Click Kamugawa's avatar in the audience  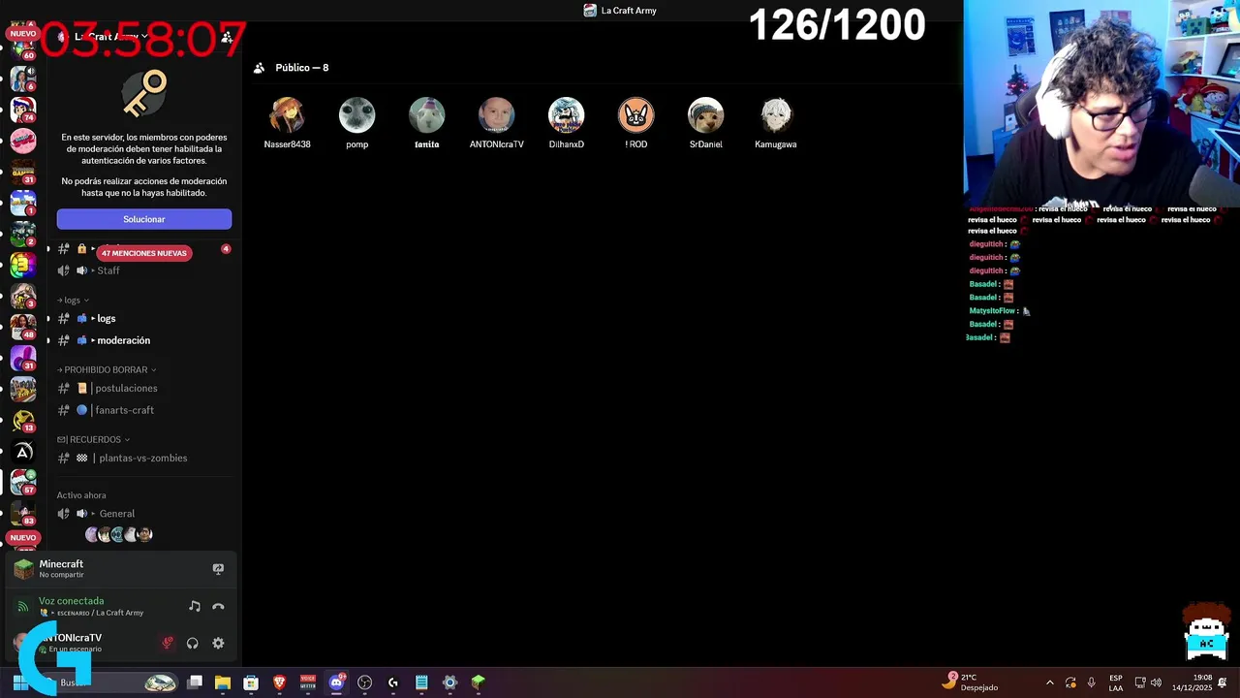pos(776,115)
